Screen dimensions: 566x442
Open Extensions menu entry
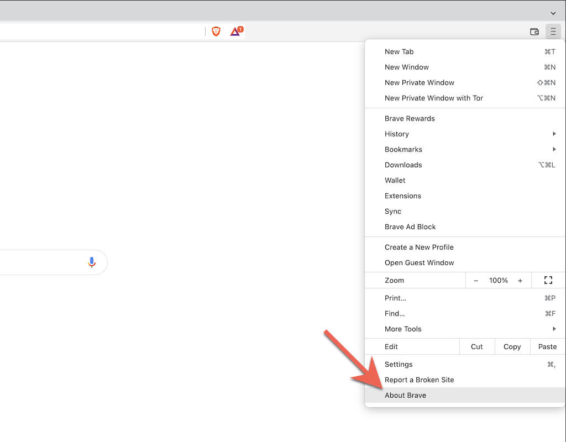click(465, 196)
